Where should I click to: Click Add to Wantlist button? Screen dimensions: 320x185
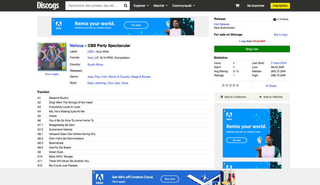(271, 97)
